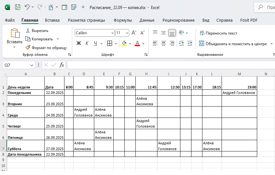
Task: Click the insert function fx icon
Action: (x=62, y=65)
